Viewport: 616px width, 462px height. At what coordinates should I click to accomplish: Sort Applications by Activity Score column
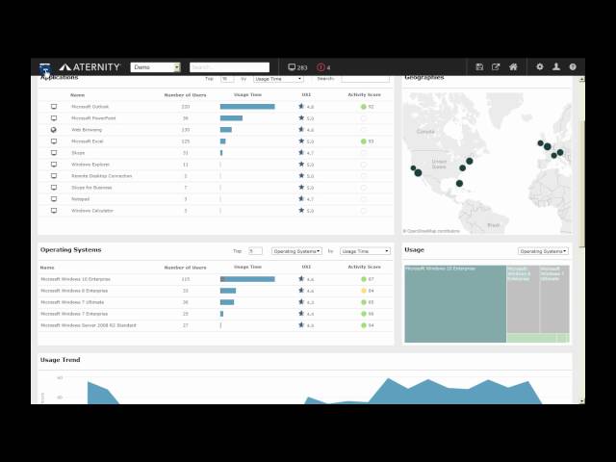364,94
